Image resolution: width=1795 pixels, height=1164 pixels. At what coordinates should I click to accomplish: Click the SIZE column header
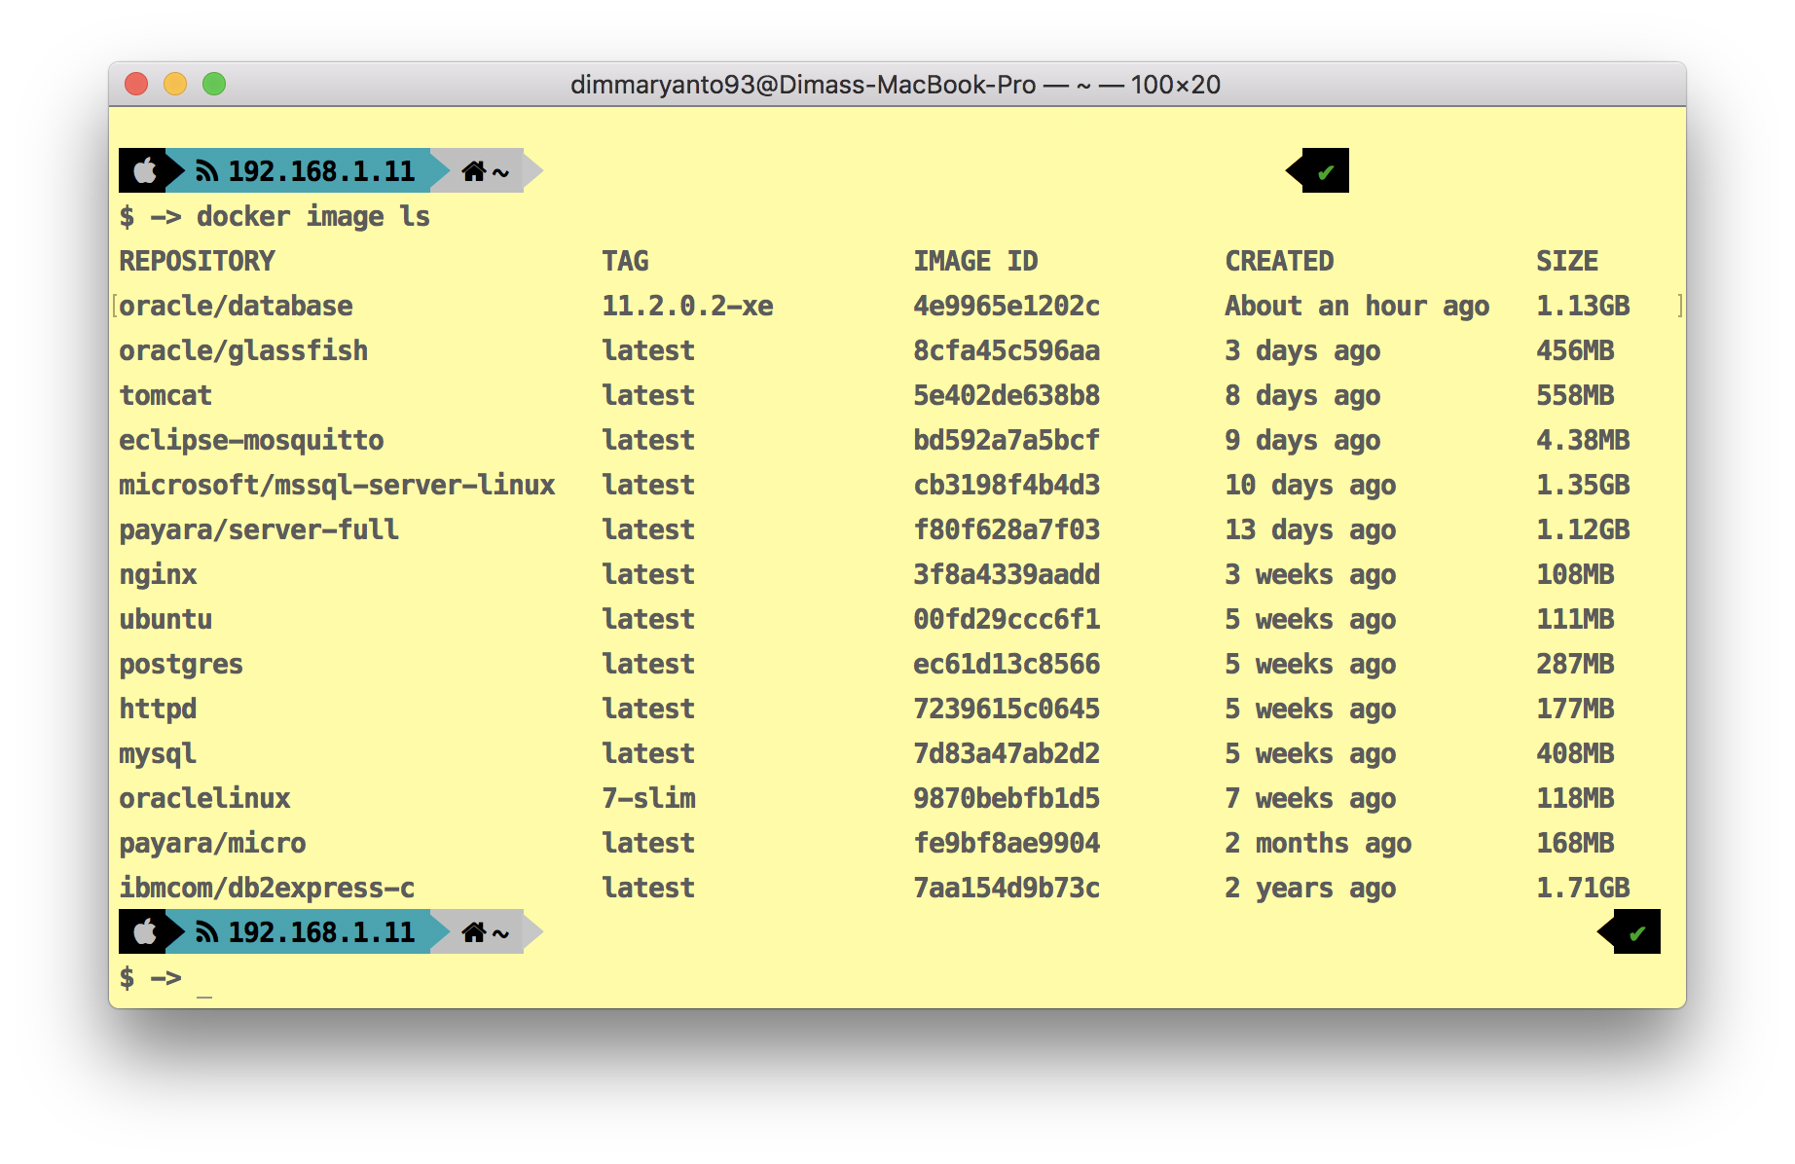[x=1567, y=261]
